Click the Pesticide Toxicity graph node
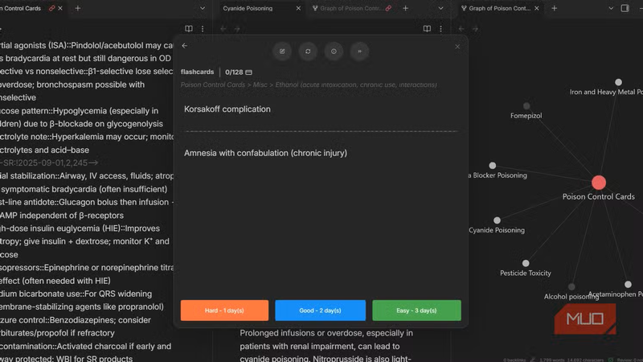 [x=526, y=263]
